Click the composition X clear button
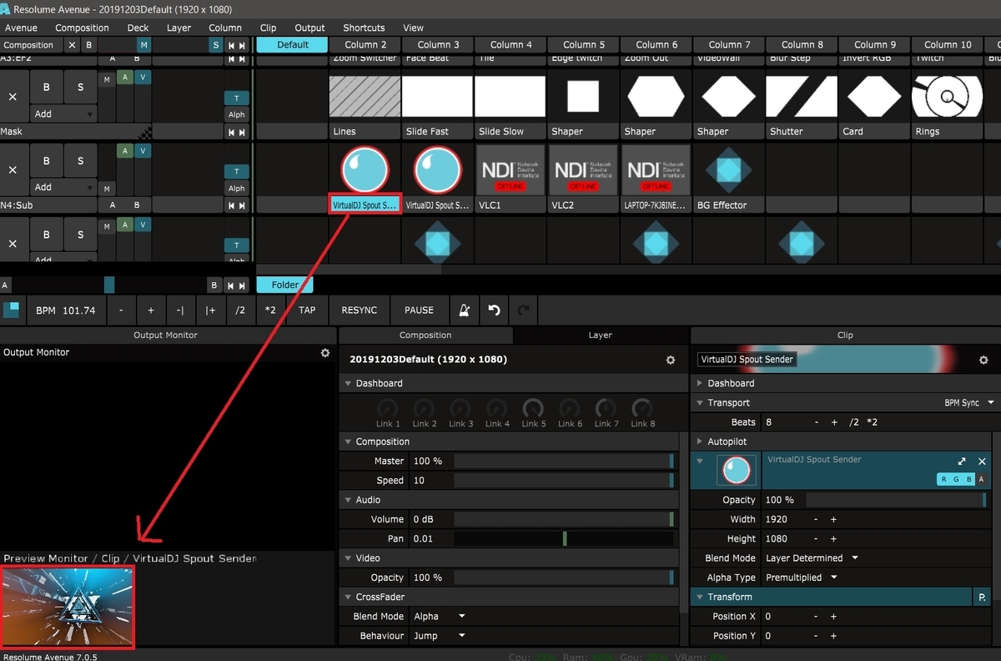Image resolution: width=1001 pixels, height=661 pixels. [72, 45]
